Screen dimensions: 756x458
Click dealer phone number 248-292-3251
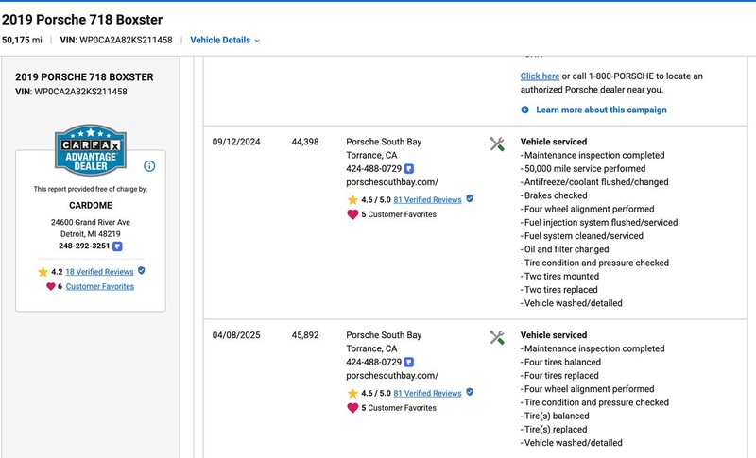(x=84, y=246)
